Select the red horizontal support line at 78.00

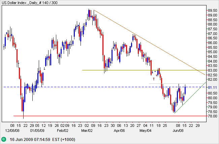pos(110,116)
